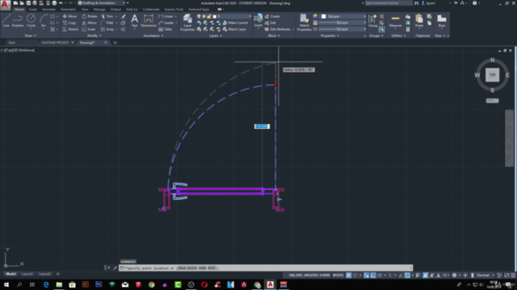Viewport: 517px width, 290px height.
Task: Toggle snap mode in status bar
Action: [355, 275]
